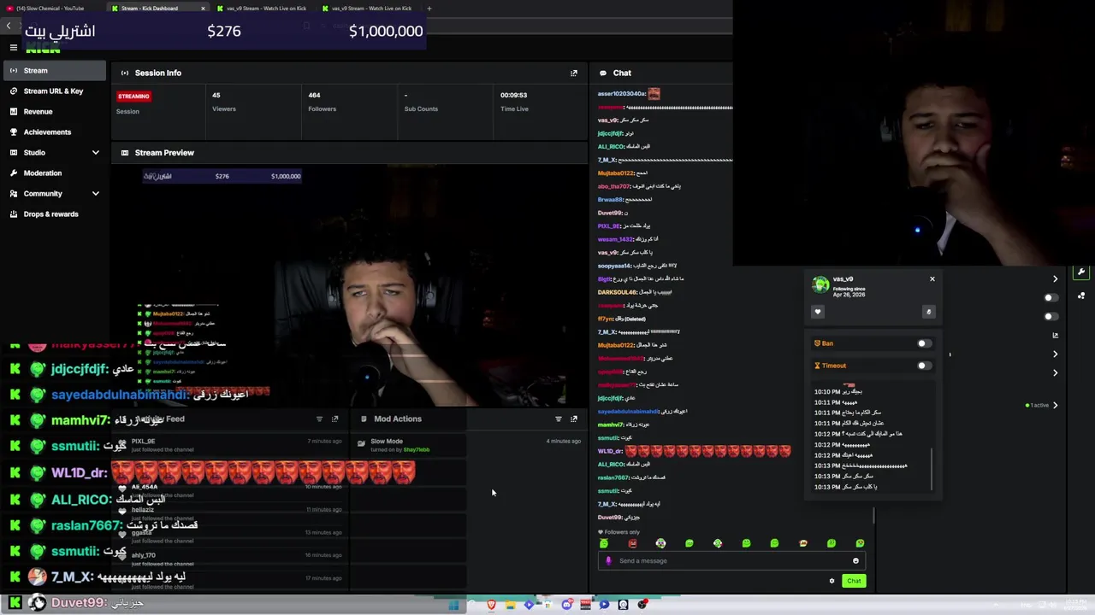This screenshot has height=615, width=1095.
Task: Open the Mod Actions filter icon
Action: (559, 419)
